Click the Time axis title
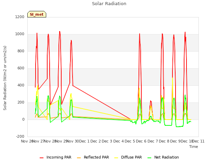Image resolution: width=219 pixels, height=164 pixels. click(194, 147)
